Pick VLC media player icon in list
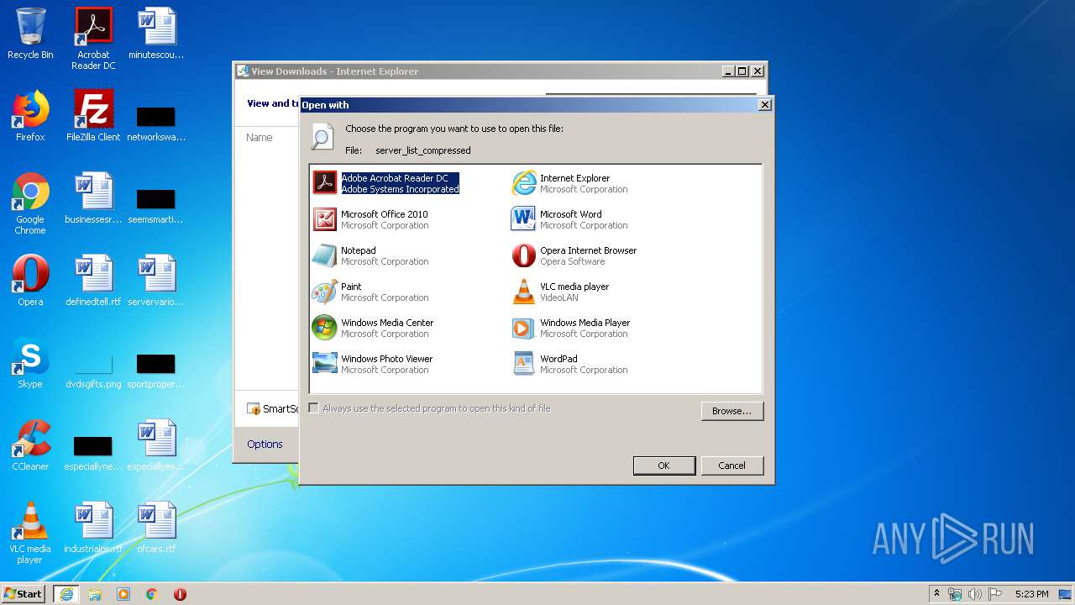 (x=523, y=291)
